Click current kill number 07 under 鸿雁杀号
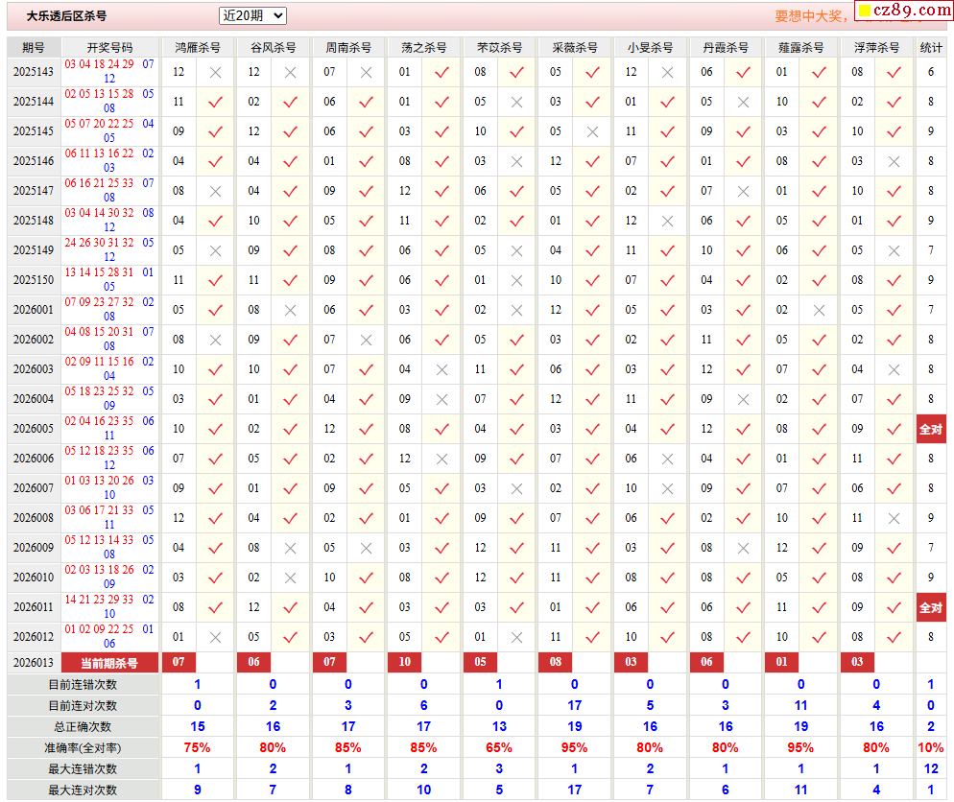 pyautogui.click(x=179, y=662)
